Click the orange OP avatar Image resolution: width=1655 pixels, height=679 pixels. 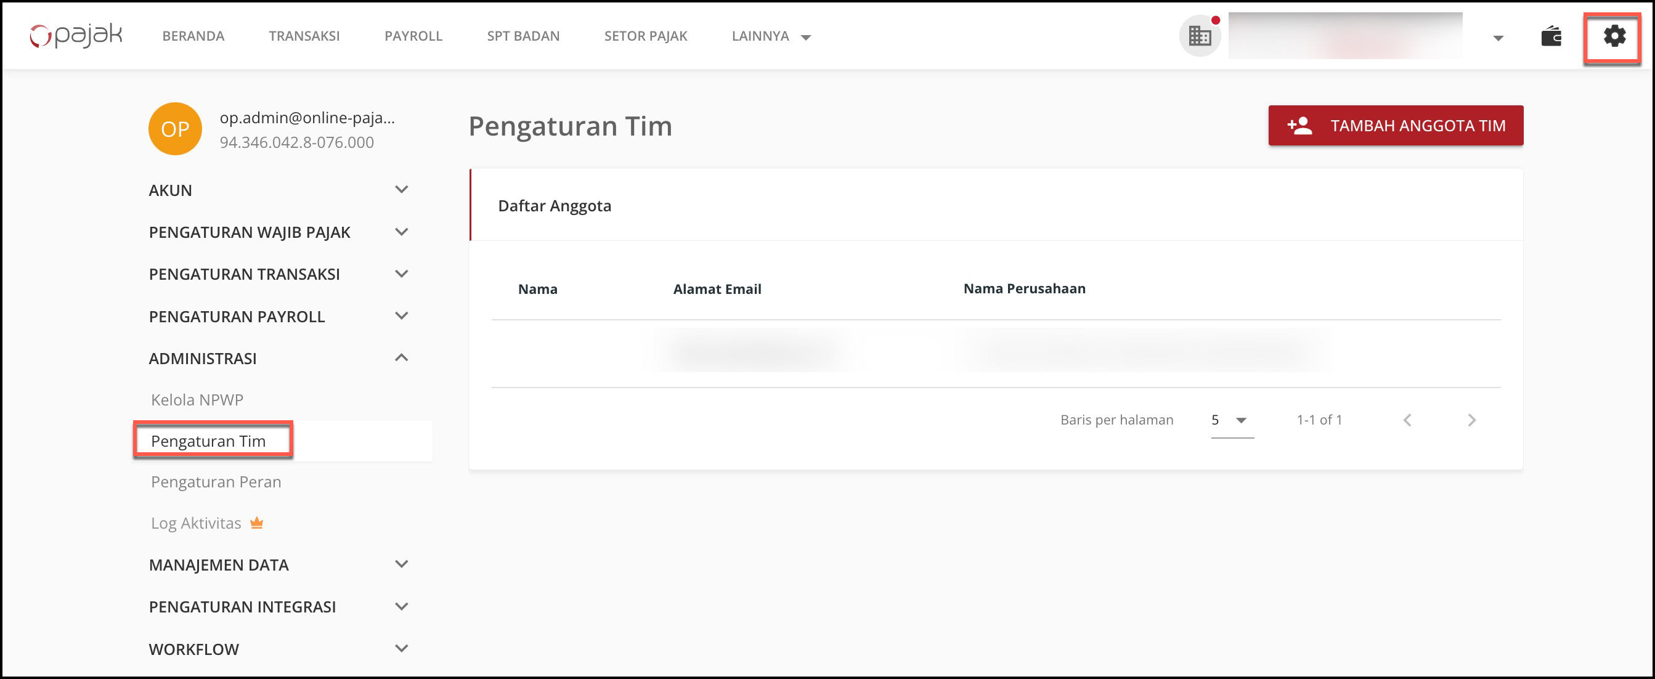point(175,129)
